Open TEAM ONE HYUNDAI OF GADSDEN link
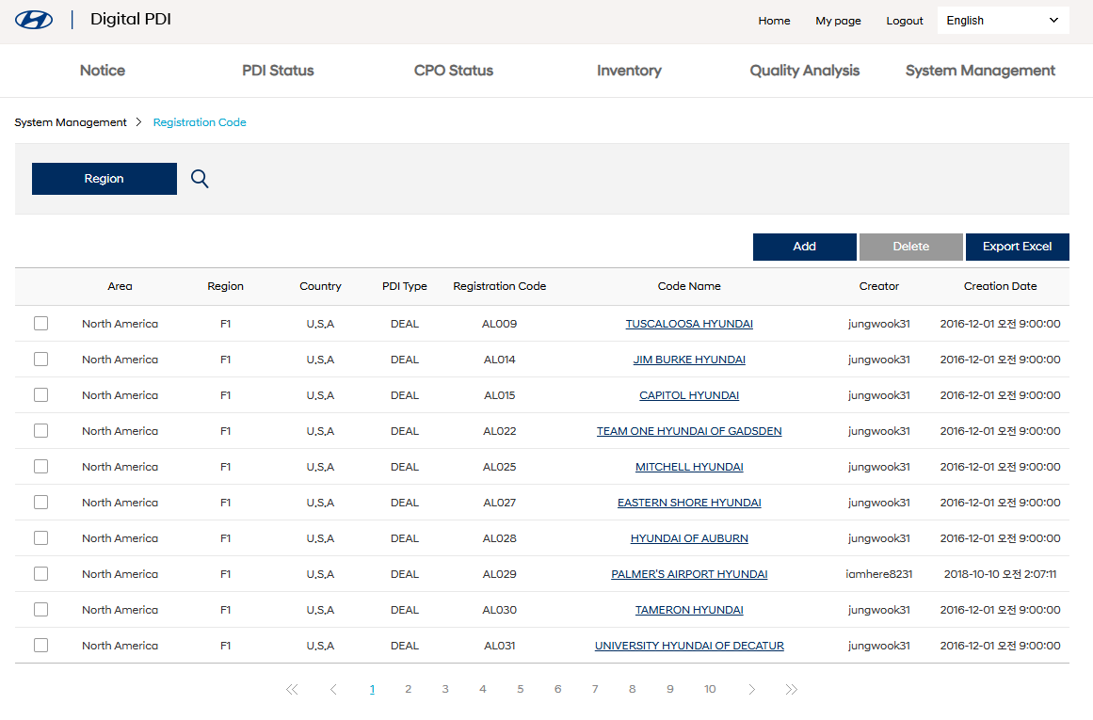The image size is (1093, 720). pos(689,431)
